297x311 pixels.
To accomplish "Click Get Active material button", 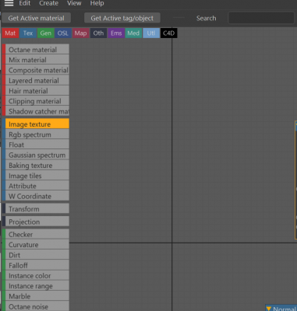I will click(36, 18).
